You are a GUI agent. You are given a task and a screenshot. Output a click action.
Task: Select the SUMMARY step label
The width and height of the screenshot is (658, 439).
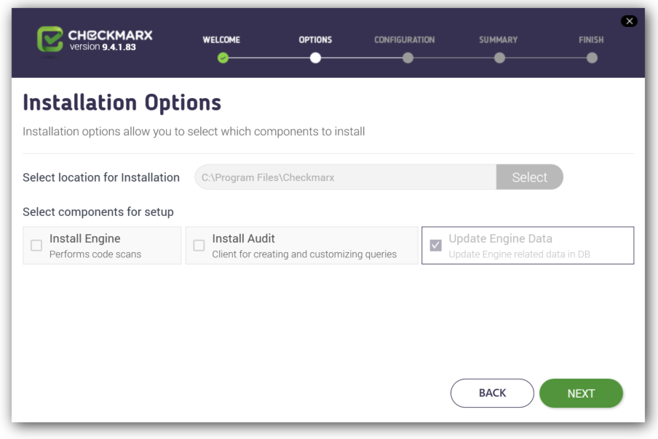pos(499,40)
